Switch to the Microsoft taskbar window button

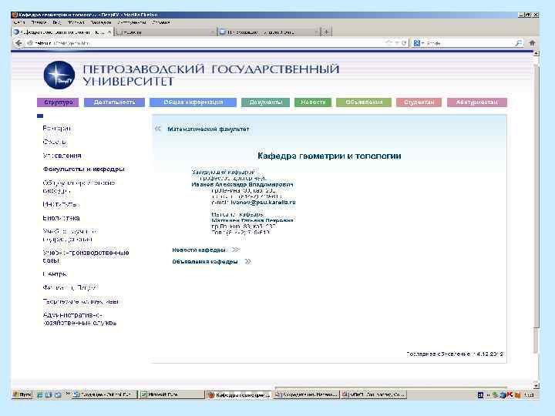[x=171, y=394]
